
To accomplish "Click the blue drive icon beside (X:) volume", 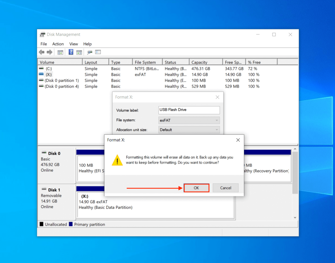I will 41,74.
